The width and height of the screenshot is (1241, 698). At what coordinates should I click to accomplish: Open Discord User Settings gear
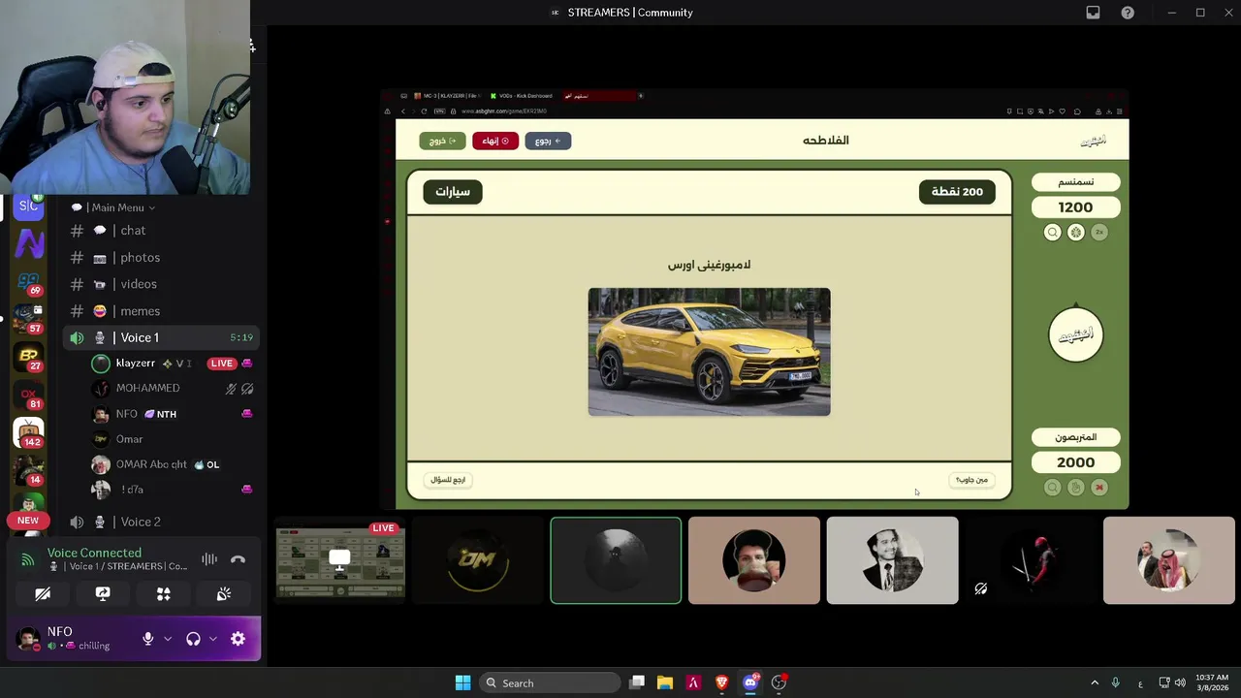[238, 639]
